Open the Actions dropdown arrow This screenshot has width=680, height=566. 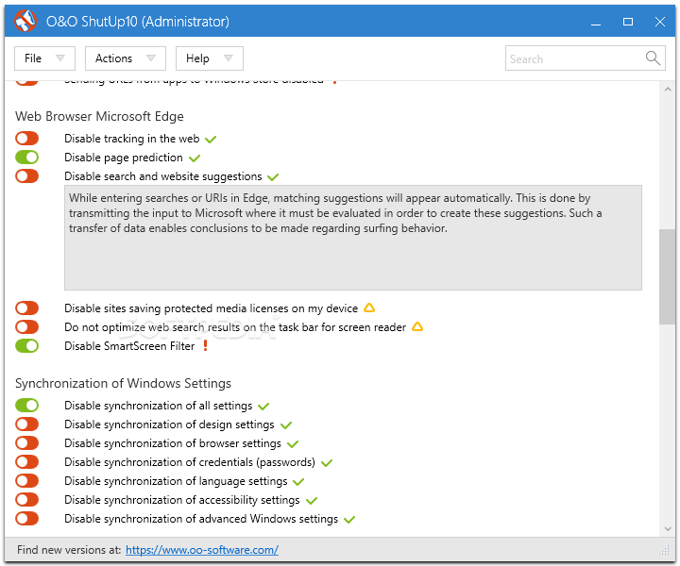151,58
